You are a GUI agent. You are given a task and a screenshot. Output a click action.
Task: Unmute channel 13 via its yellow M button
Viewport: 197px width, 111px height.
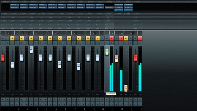[x=126, y=38]
